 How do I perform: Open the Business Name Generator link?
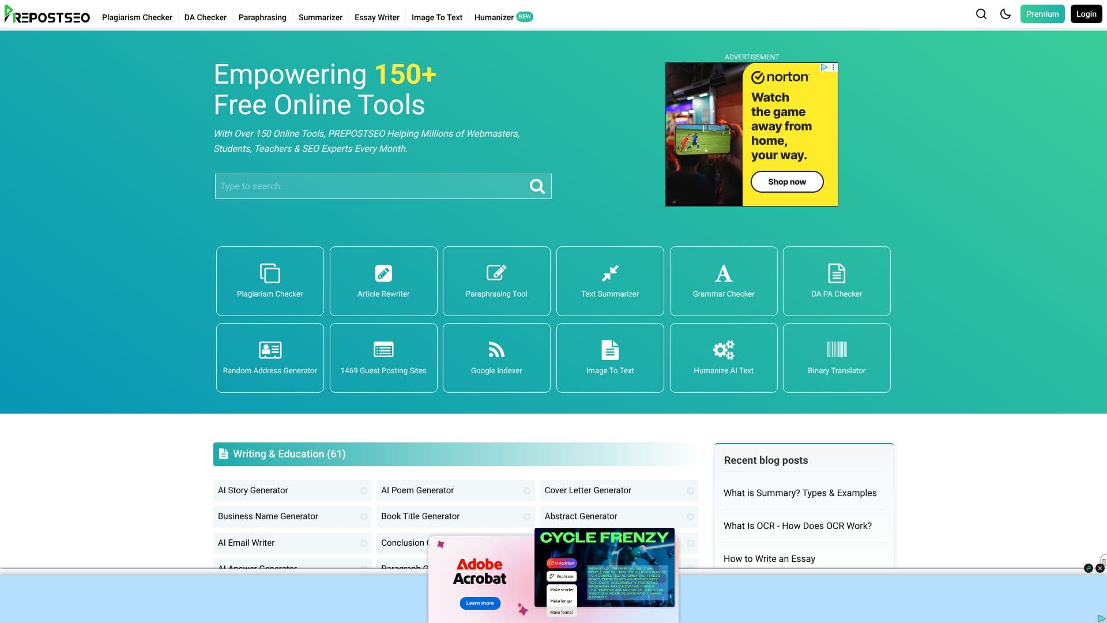click(292, 516)
